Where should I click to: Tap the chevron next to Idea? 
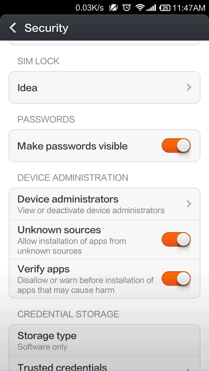pyautogui.click(x=188, y=87)
